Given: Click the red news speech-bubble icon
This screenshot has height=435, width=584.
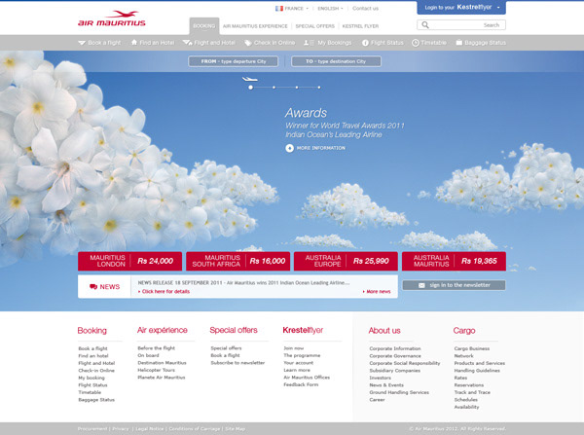Looking at the screenshot, I should point(93,286).
